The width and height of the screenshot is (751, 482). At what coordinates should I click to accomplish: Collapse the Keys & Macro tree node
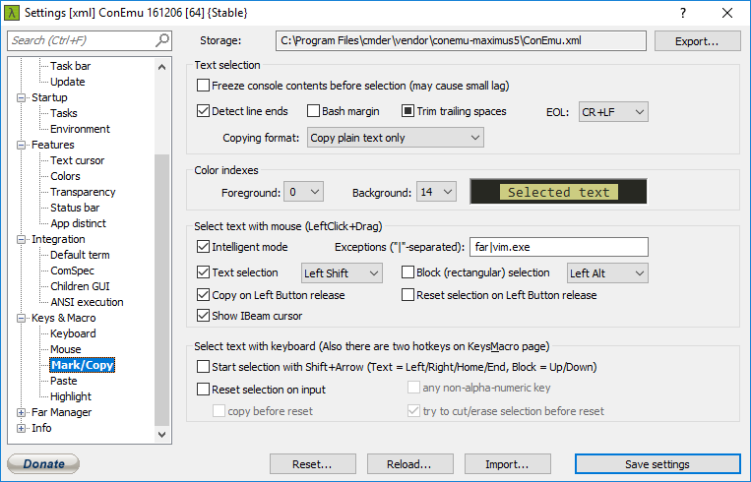(x=21, y=319)
